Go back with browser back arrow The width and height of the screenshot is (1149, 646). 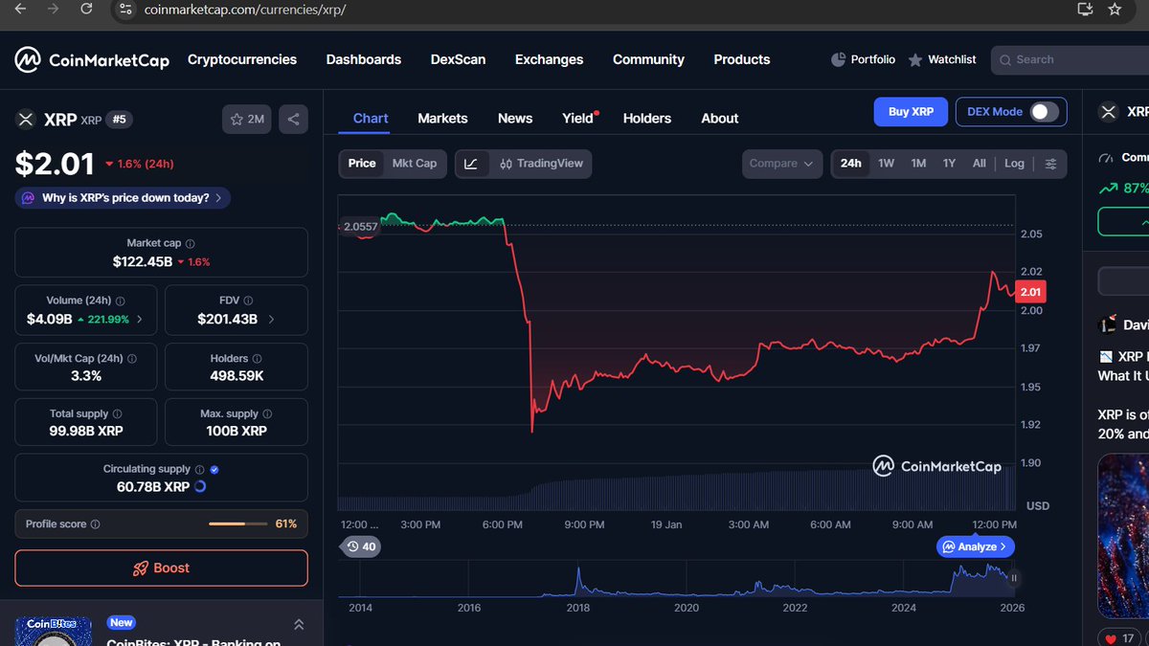pyautogui.click(x=21, y=9)
